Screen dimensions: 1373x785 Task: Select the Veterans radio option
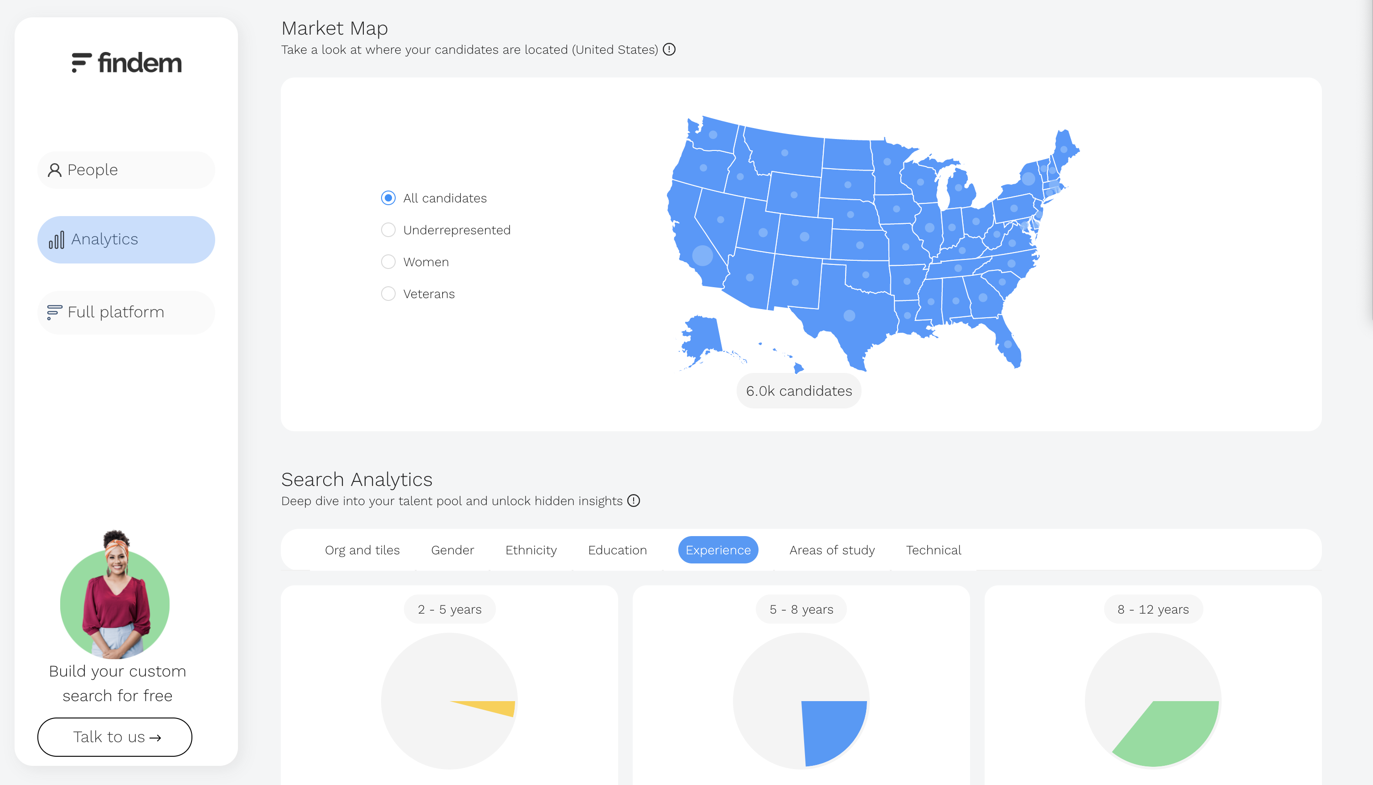click(388, 294)
